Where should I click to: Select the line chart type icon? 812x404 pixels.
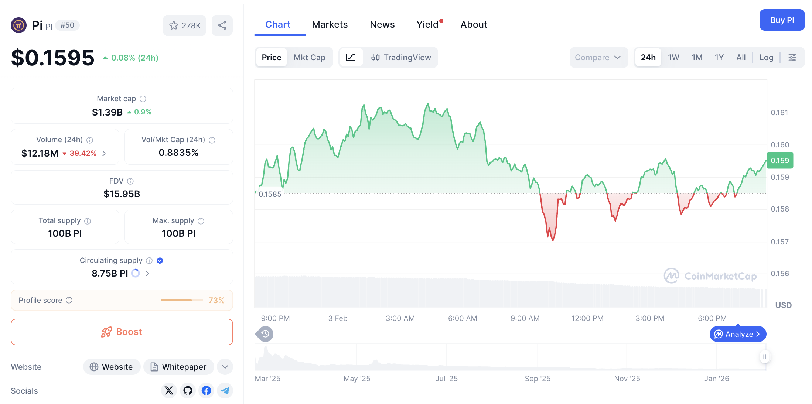(351, 57)
